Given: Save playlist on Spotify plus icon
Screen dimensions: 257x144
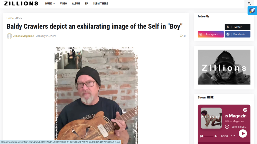Looking at the screenshot, I should coord(227,127).
